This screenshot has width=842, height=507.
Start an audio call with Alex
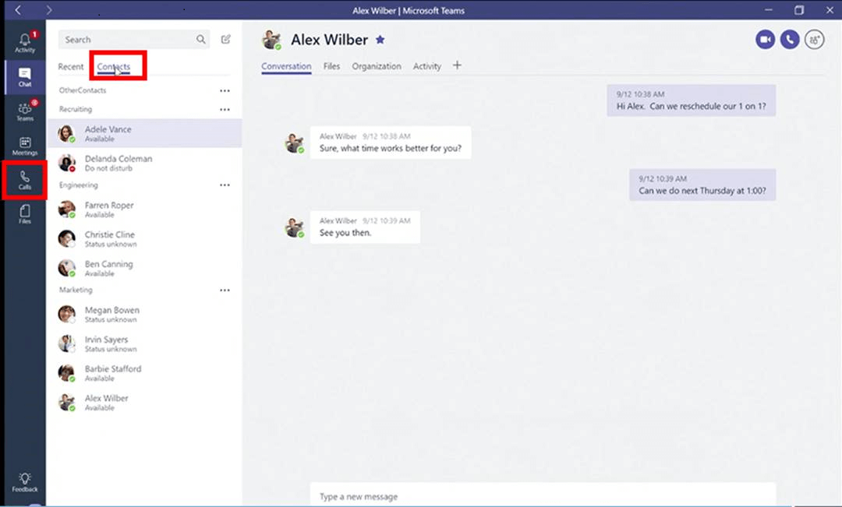(x=790, y=40)
